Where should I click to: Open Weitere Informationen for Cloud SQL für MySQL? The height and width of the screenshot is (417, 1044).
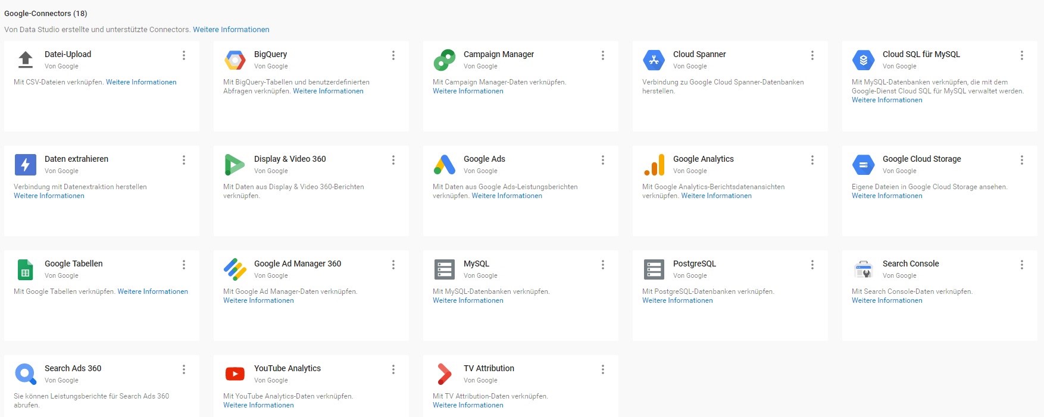click(887, 100)
